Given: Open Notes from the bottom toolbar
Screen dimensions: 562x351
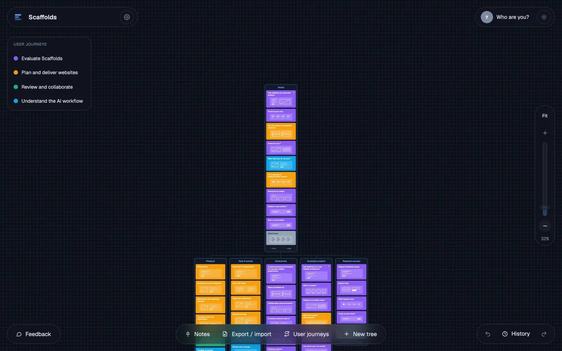Looking at the screenshot, I should pyautogui.click(x=198, y=334).
